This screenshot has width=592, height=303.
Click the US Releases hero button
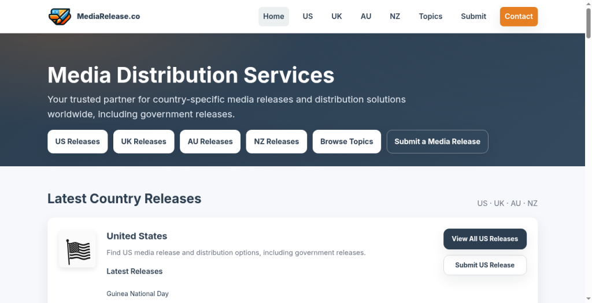(x=77, y=142)
